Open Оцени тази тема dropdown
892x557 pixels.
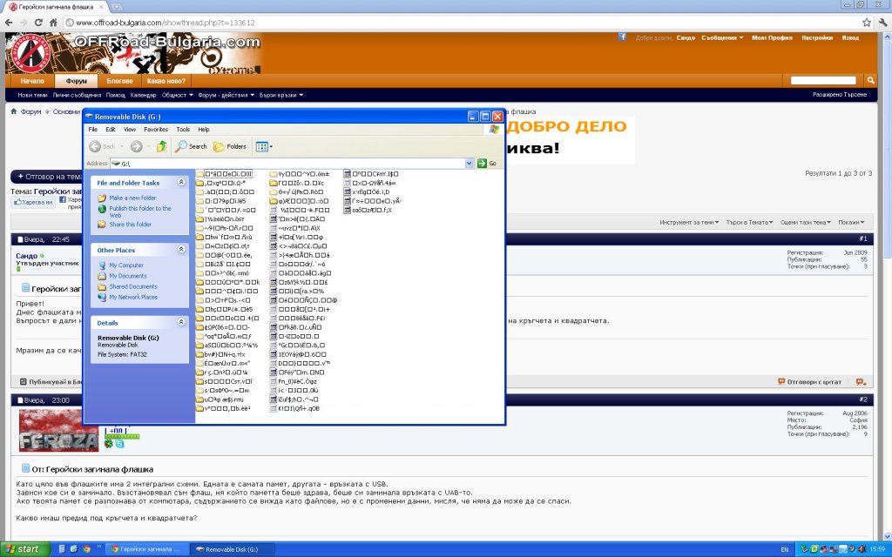(806, 222)
